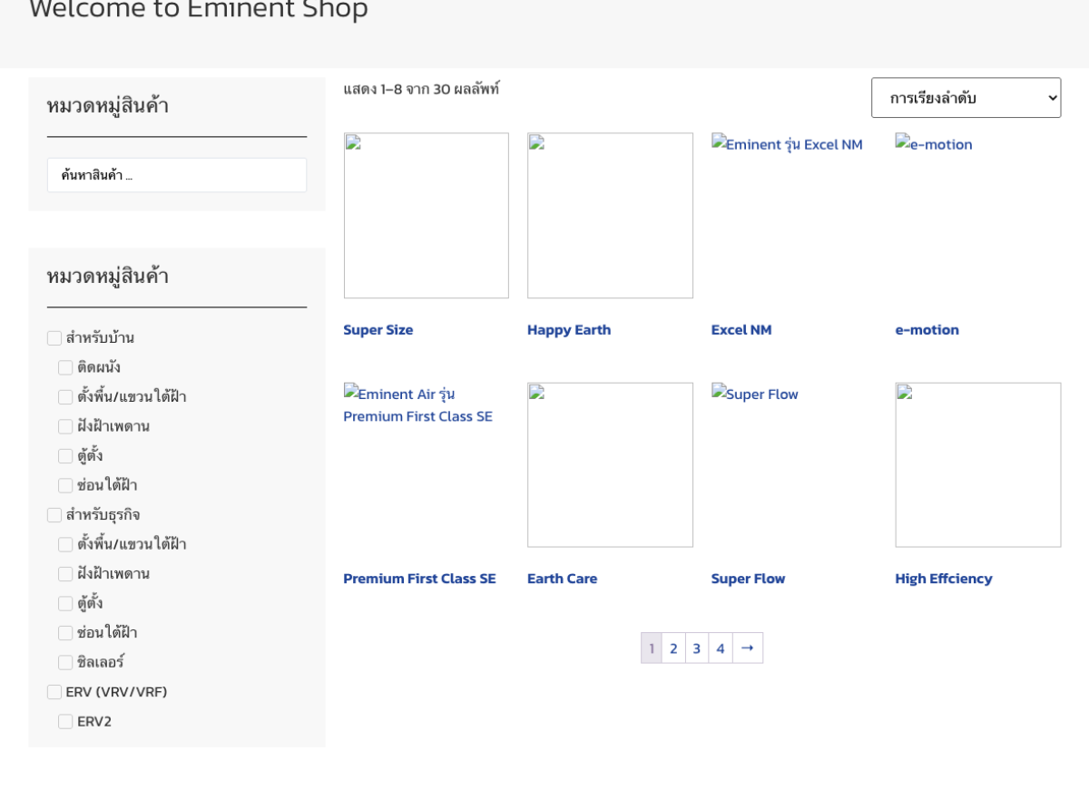This screenshot has width=1089, height=799.
Task: Enable the ติดผนัง checkbox
Action: coord(65,367)
